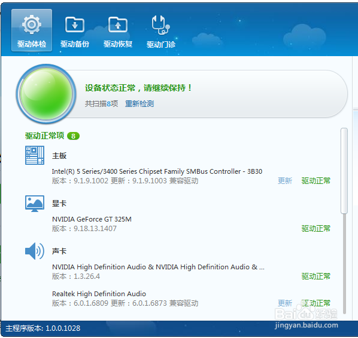
Task: Click the green status orb
Action: pos(46,94)
